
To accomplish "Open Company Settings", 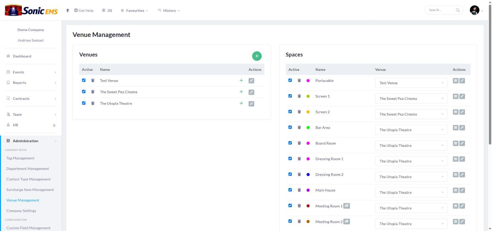I will tap(21, 211).
